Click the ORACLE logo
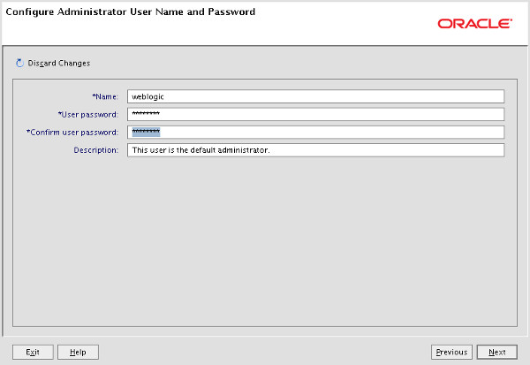Viewport: 530px width, 365px height. [475, 24]
